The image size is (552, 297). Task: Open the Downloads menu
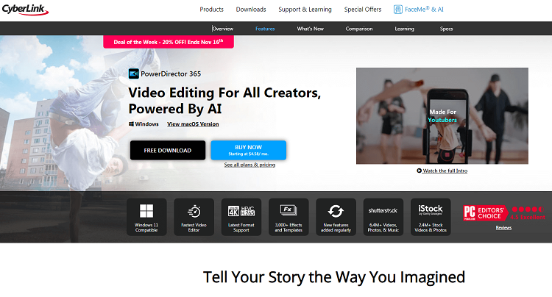251,10
